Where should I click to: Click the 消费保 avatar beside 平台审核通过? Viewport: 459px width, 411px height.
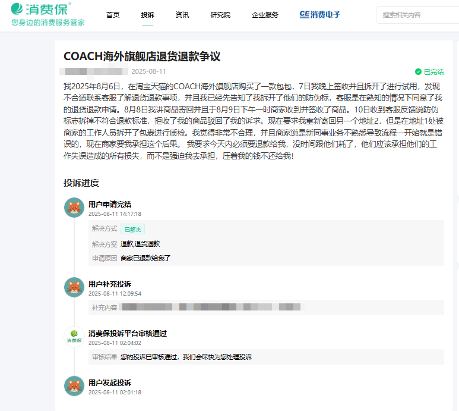(x=74, y=337)
